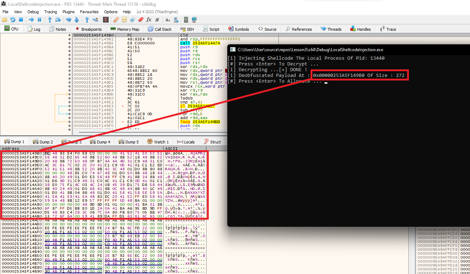Expand the Plugins menu

click(68, 12)
